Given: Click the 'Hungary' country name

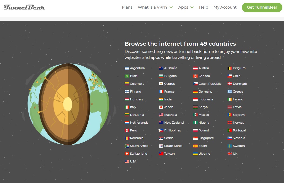Looking at the screenshot, I should pos(137,99).
